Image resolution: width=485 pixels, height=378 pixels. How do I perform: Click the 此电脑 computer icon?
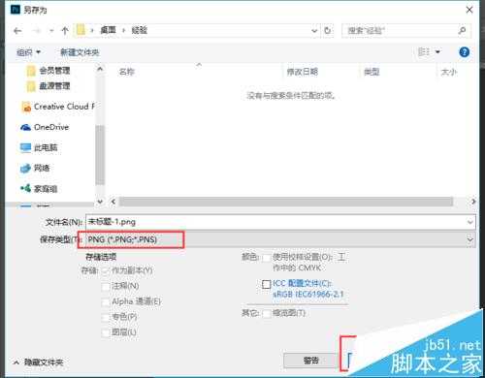[x=25, y=147]
